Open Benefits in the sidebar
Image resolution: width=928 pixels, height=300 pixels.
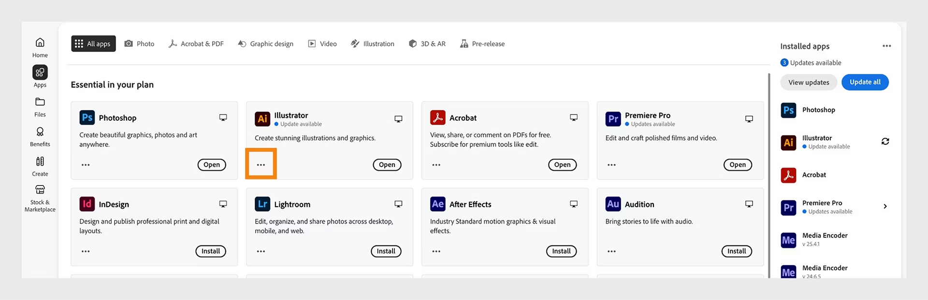40,136
